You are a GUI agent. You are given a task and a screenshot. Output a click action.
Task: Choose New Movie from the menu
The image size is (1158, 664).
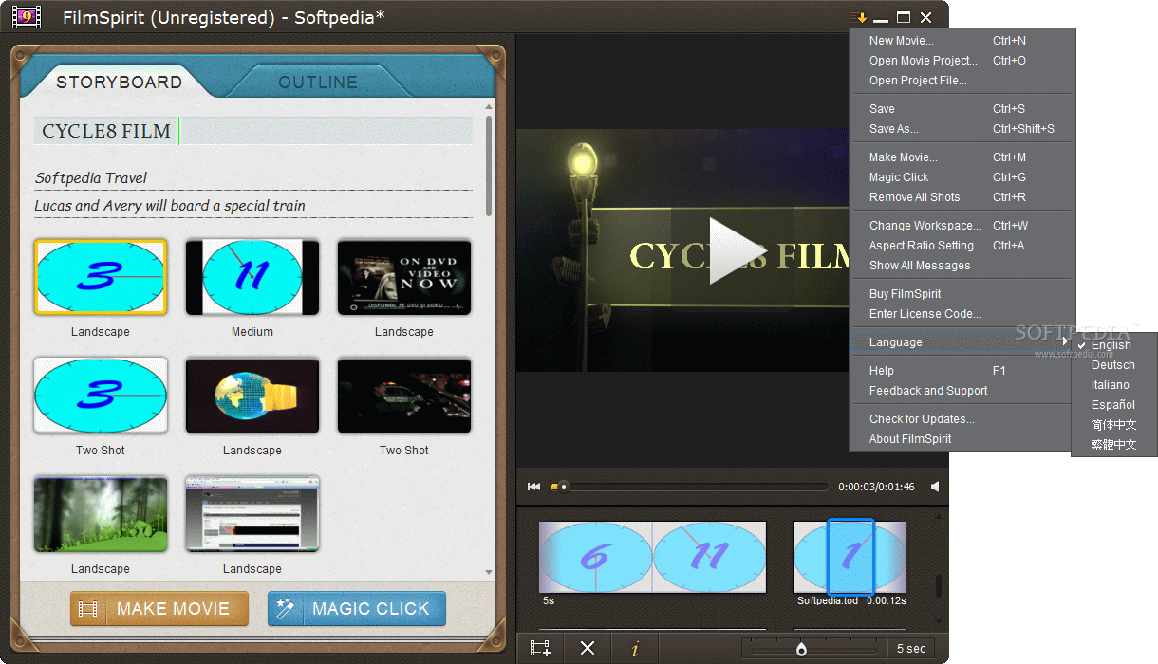coord(962,41)
